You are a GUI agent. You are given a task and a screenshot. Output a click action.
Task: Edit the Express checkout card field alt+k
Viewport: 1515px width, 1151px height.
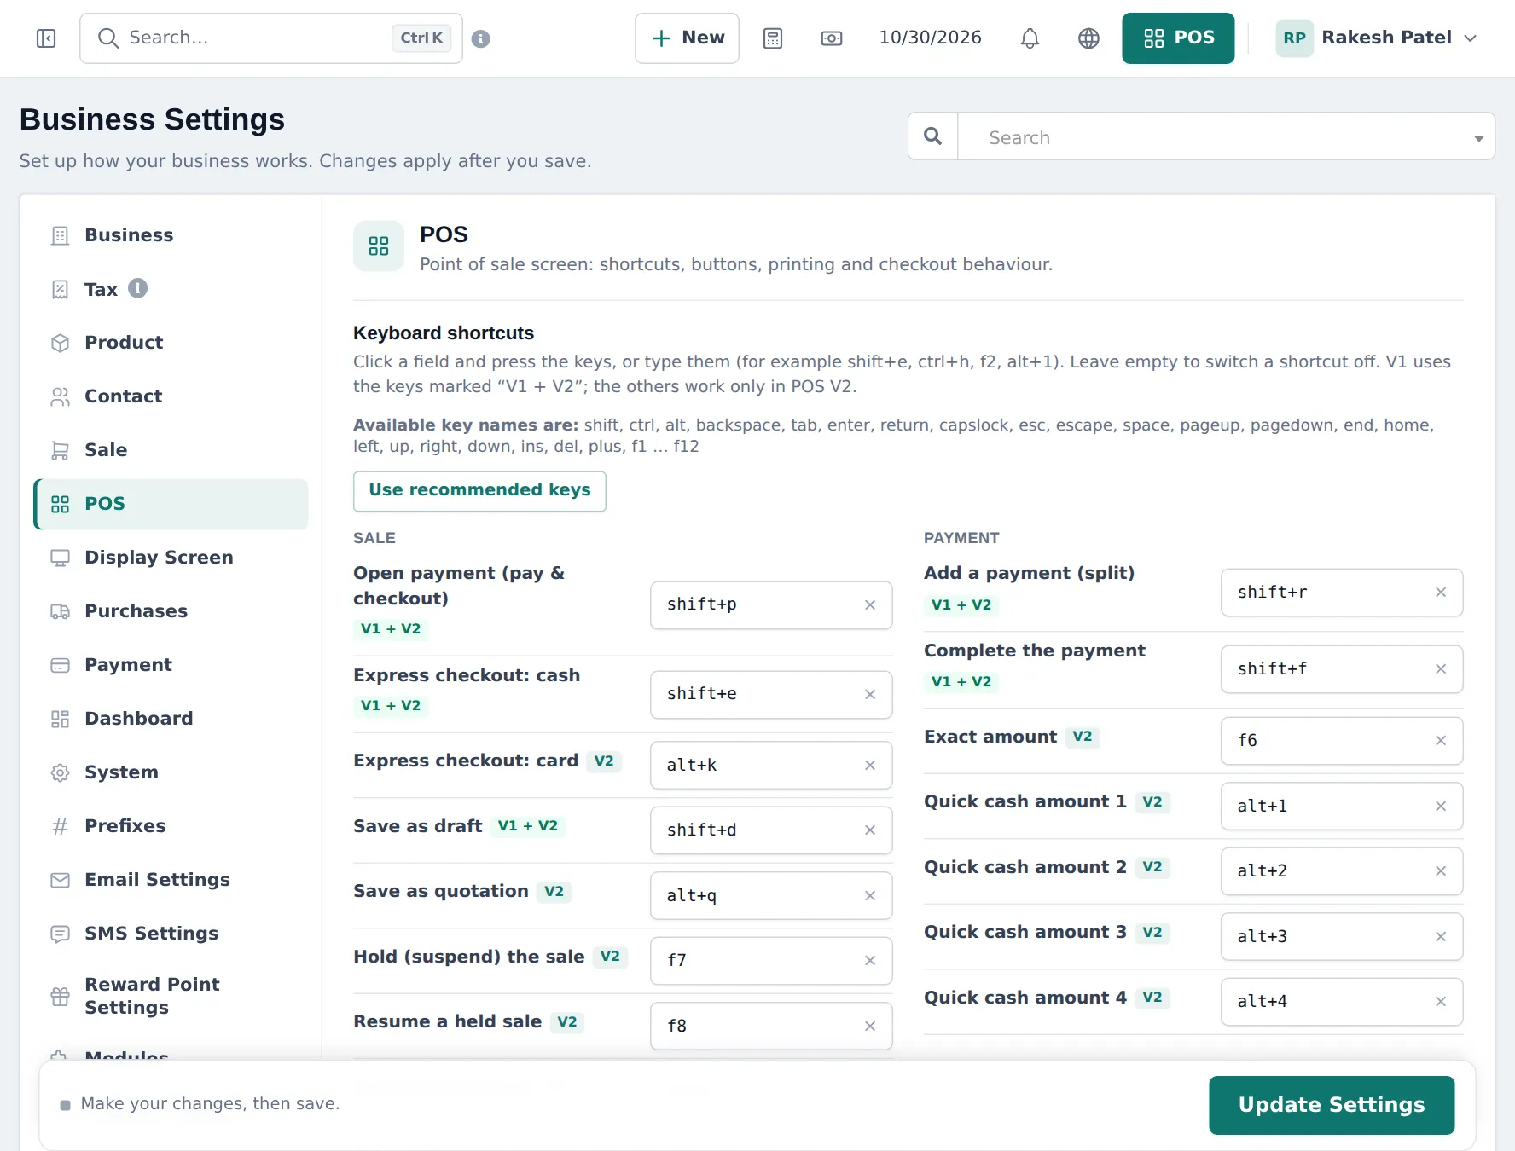(x=771, y=766)
